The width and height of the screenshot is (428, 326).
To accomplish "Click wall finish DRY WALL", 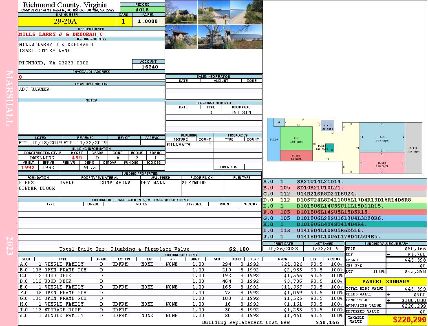I will click(x=153, y=183).
